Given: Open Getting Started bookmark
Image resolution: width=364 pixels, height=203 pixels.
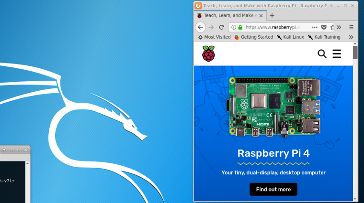Looking at the screenshot, I should (x=254, y=37).
